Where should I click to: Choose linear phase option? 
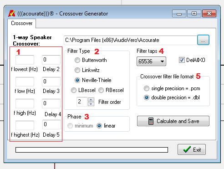pos(99,126)
